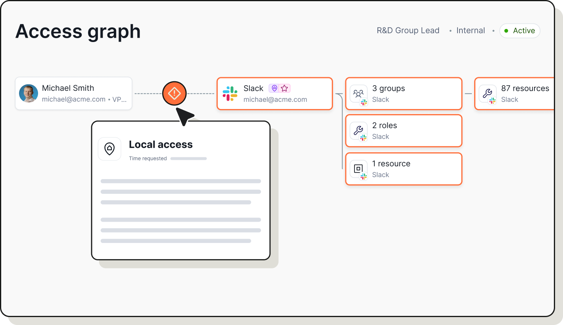Expand the 3 groups node
563x325 pixels.
pyautogui.click(x=404, y=93)
